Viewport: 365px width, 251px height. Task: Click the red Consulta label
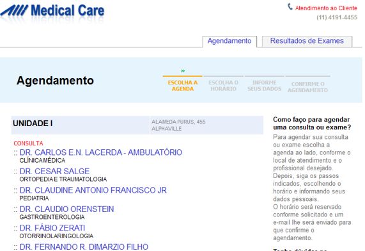pyautogui.click(x=28, y=143)
